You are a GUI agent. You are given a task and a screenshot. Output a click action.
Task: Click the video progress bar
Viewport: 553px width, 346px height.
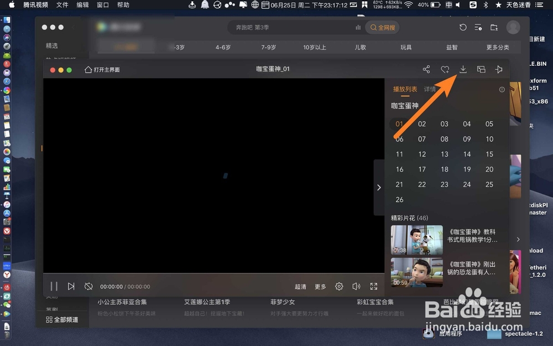[213, 273]
